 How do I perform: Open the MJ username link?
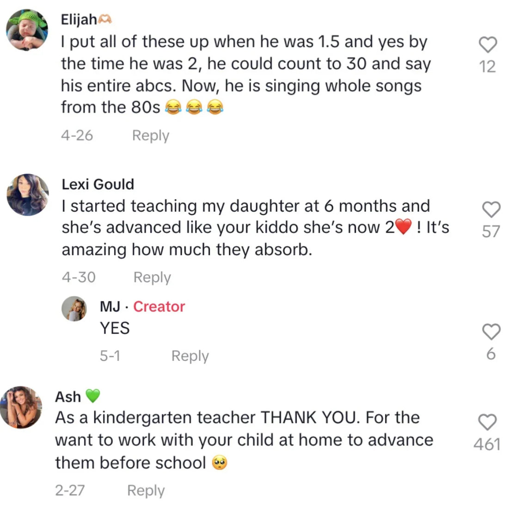[x=110, y=306]
